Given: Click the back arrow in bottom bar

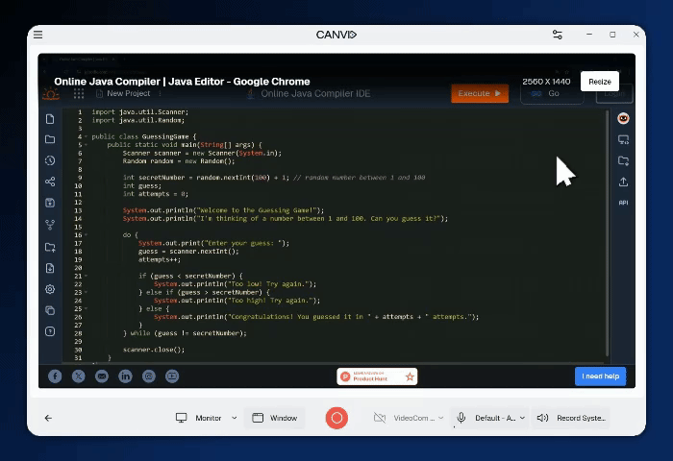Looking at the screenshot, I should pyautogui.click(x=49, y=418).
